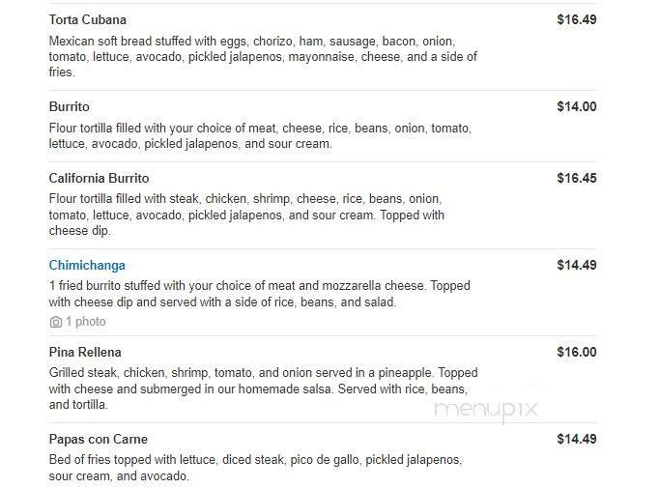Click the menupix watermark logo
Screen dimensions: 659x489
pyautogui.click(x=485, y=410)
